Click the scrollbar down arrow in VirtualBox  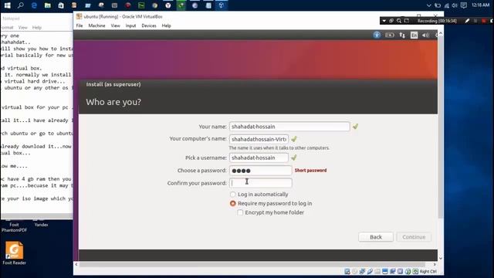(x=441, y=258)
